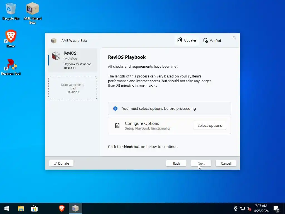Screen dimensions: 285x214
Task: Open the Windows Start menu
Action: pyautogui.click(x=7, y=208)
